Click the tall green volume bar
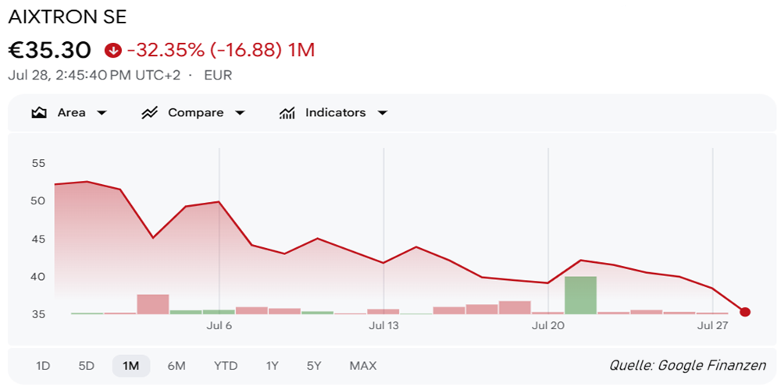Viewport: 781px width, 390px height. click(580, 295)
